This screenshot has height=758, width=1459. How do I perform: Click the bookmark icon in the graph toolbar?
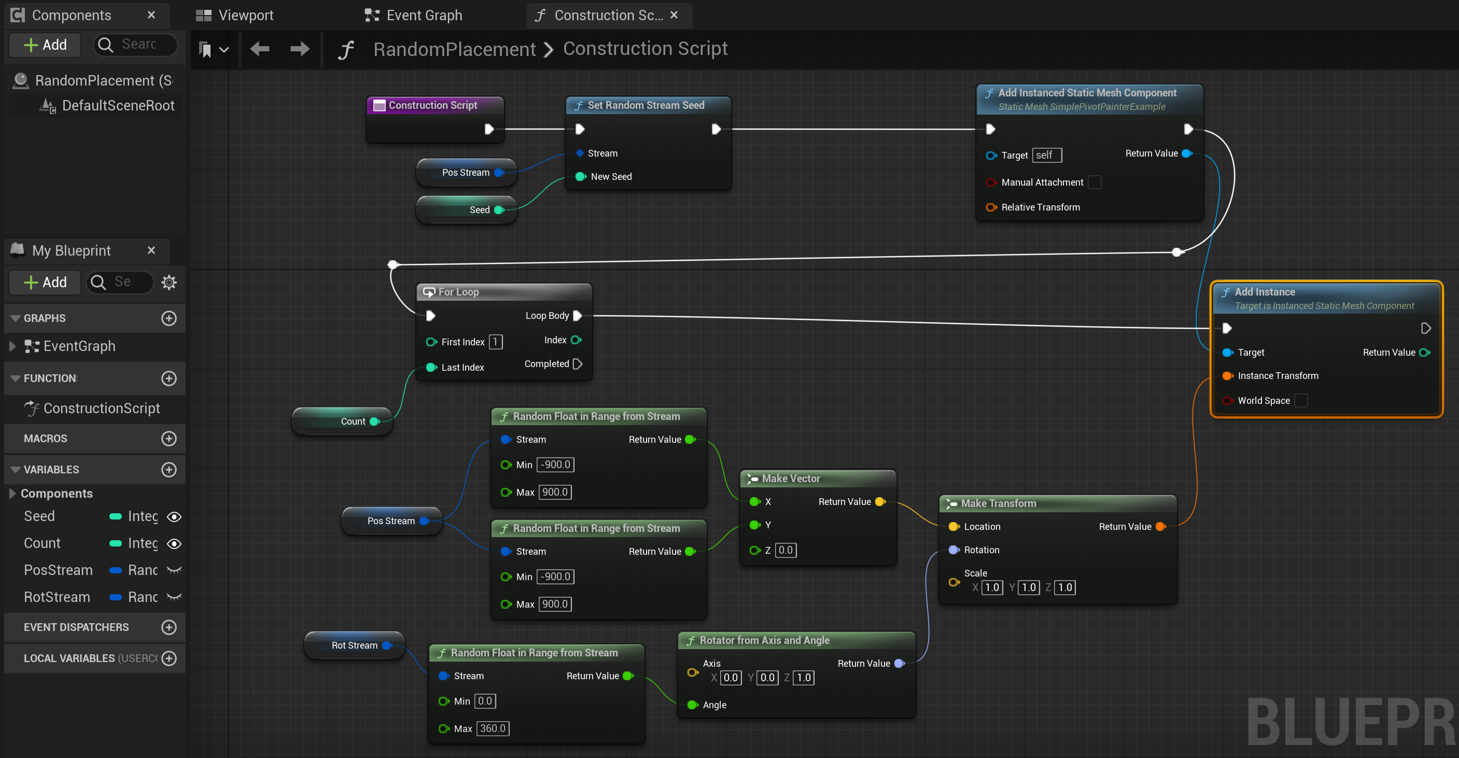[206, 49]
